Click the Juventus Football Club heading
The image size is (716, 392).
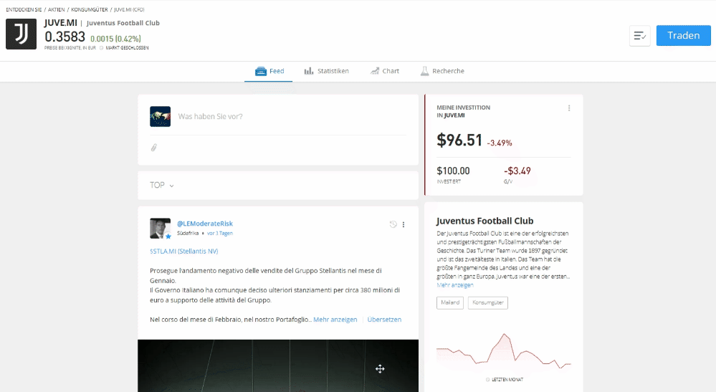click(485, 221)
